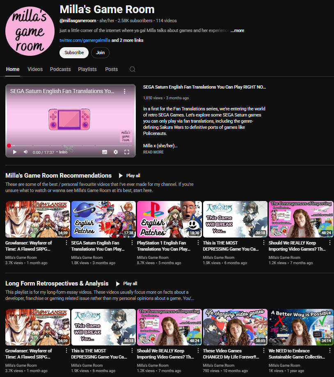Screen dimensions: 334x377
Task: Subscribe to Milla's Game Room
Action: pyautogui.click(x=74, y=53)
